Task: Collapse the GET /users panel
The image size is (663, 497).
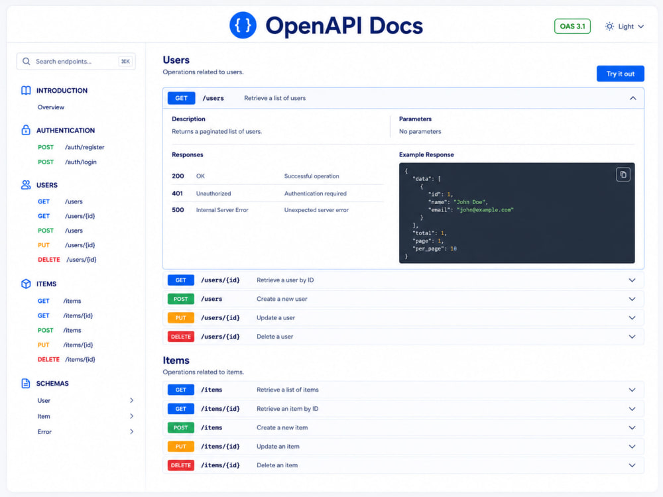Action: 633,98
